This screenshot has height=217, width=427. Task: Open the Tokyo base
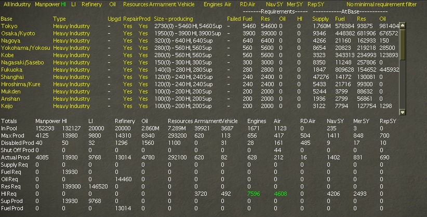point(9,26)
